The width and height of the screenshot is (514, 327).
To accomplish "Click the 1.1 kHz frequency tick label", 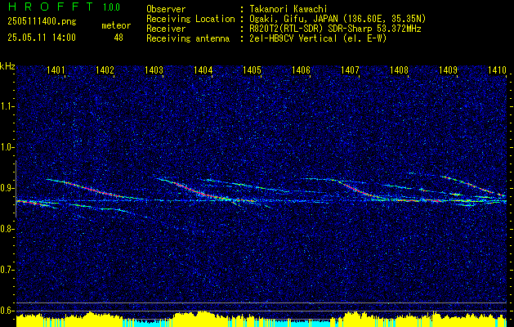I will tap(6, 106).
